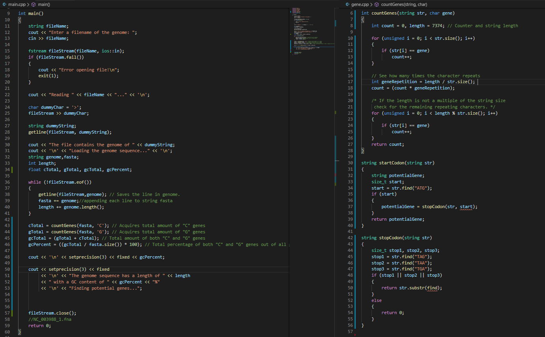Select the main.cpp breadcrumb item
545x337 pixels.
click(18, 4)
